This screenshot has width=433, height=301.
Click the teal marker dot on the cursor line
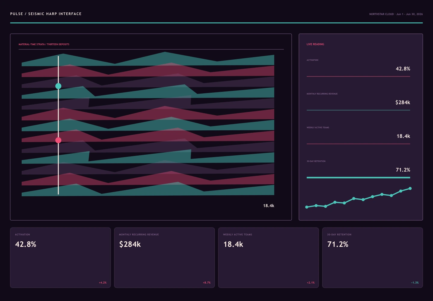click(58, 86)
